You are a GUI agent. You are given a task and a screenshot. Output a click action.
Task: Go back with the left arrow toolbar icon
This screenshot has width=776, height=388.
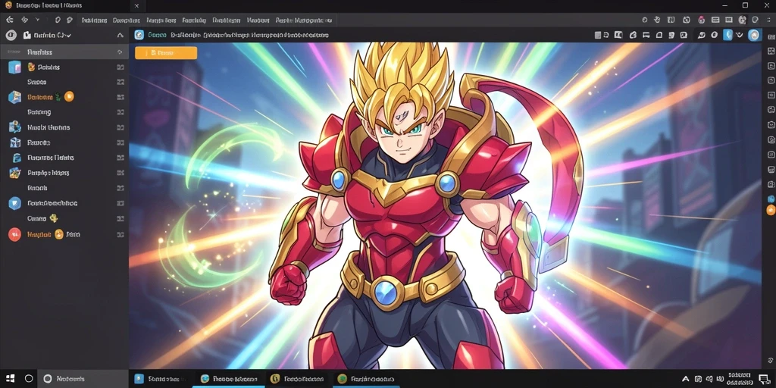(x=9, y=20)
